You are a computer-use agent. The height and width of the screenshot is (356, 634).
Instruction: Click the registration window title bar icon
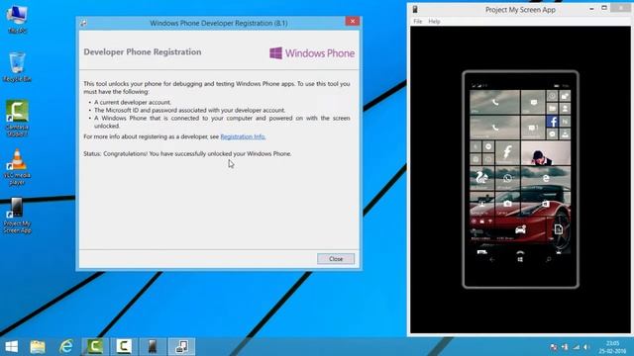[x=83, y=24]
